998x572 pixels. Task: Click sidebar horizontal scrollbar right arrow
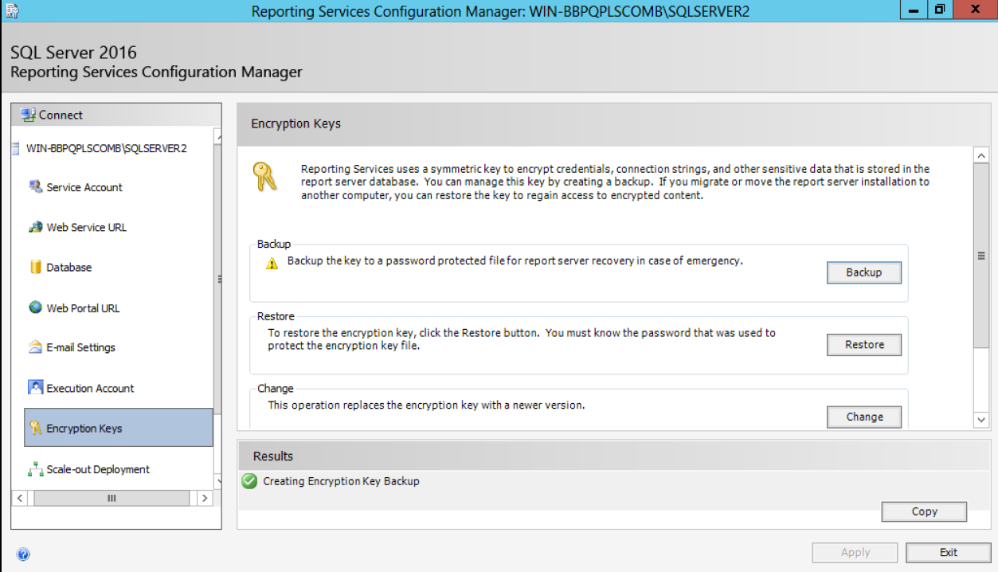tap(205, 498)
